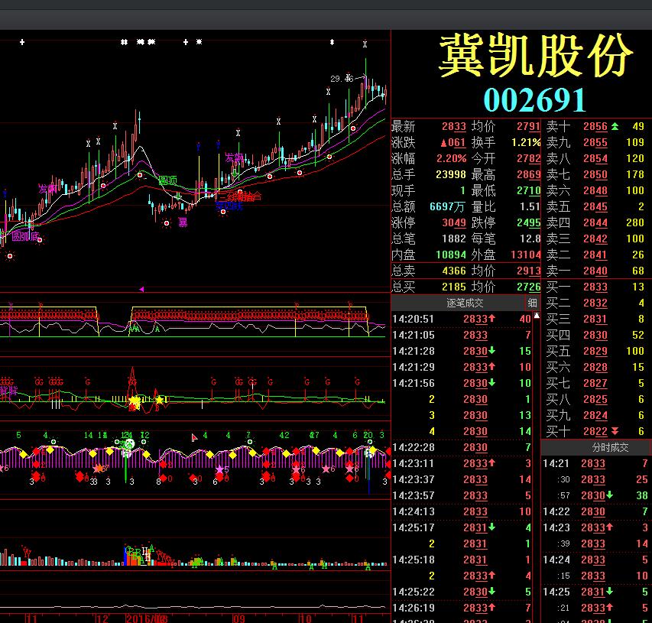This screenshot has height=623, width=652.
Task: Click the red down arrow beside 买十
Action: (615, 431)
